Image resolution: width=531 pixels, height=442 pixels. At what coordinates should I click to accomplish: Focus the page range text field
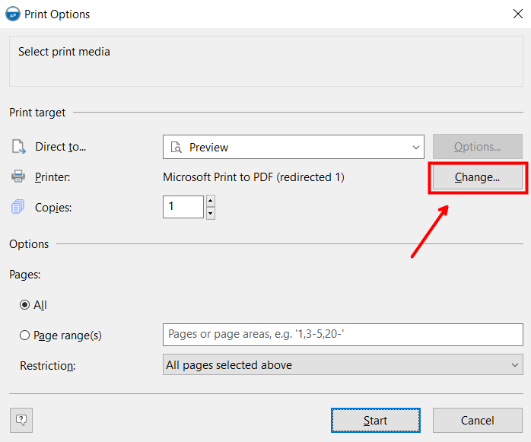342,335
